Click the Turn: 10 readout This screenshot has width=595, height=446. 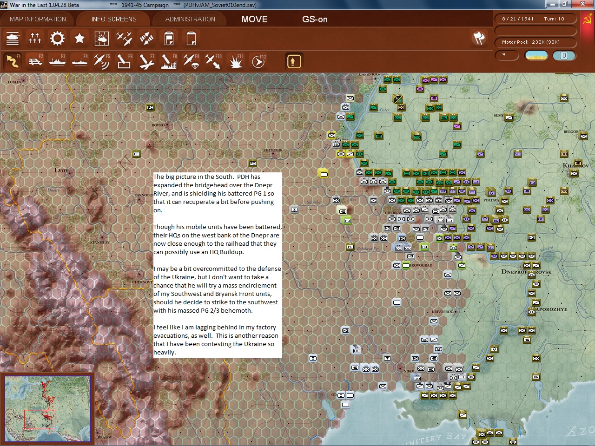point(554,19)
